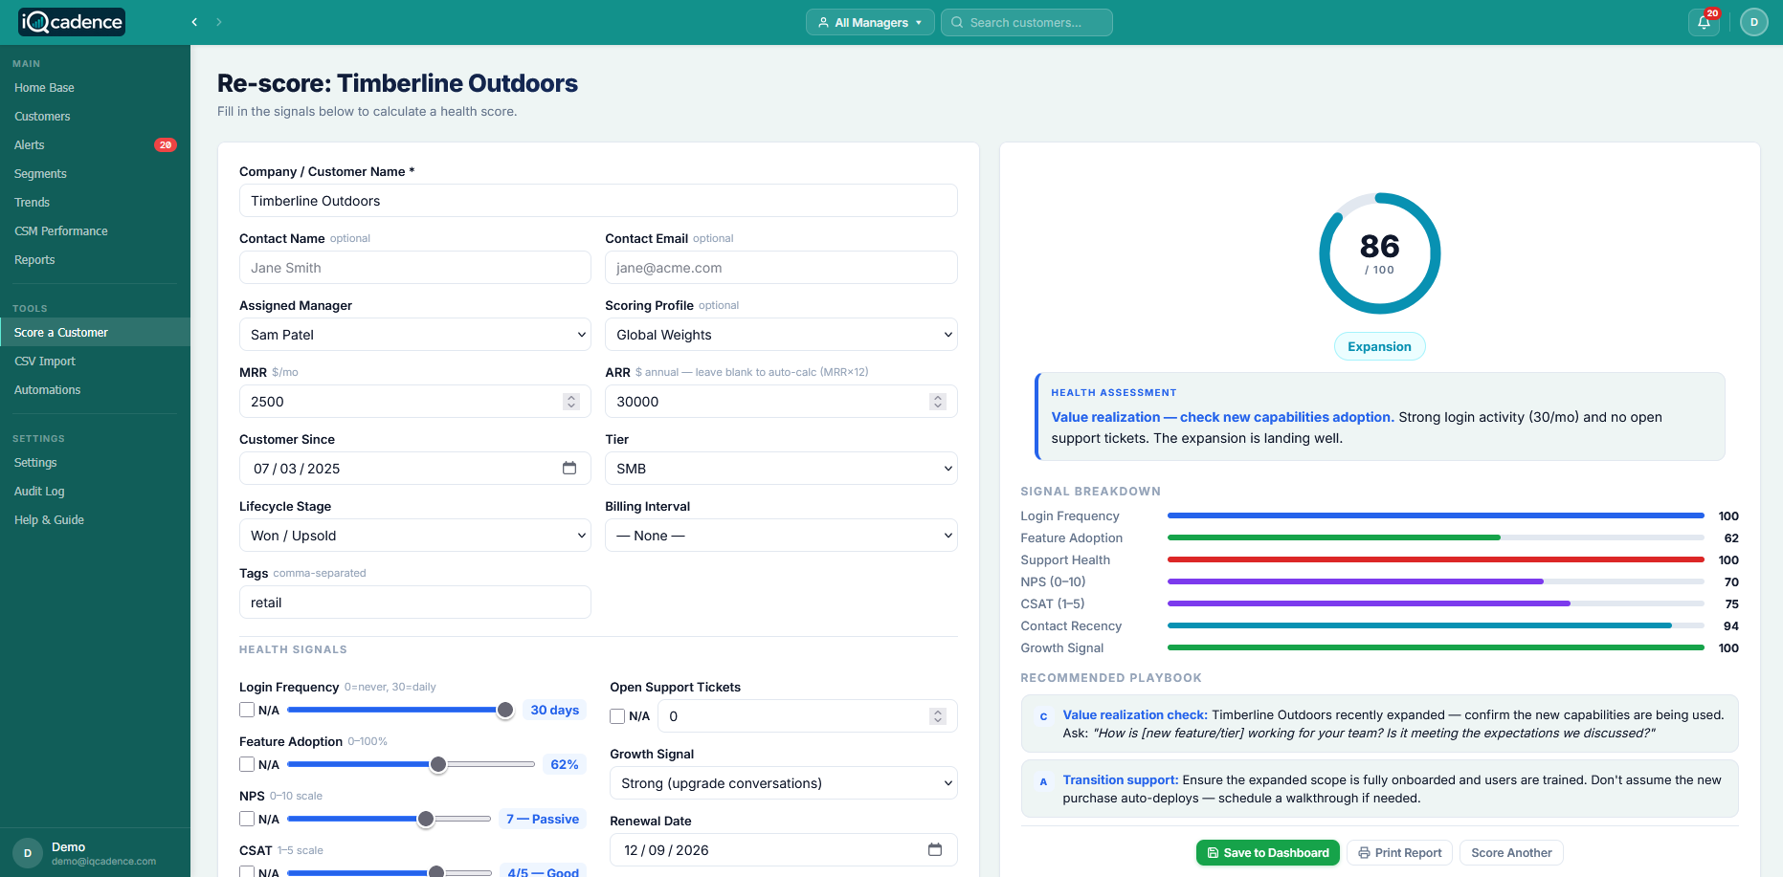
Task: Click the Contact Name input field
Action: point(413,267)
